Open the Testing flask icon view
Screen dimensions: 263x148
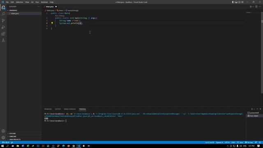click(x=3, y=40)
